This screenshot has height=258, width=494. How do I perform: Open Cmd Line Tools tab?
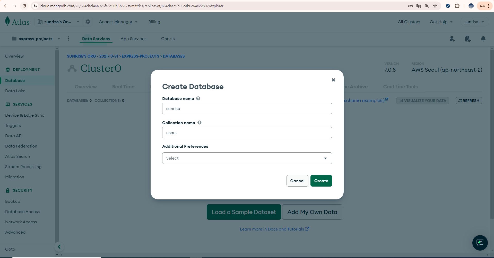coord(400,87)
